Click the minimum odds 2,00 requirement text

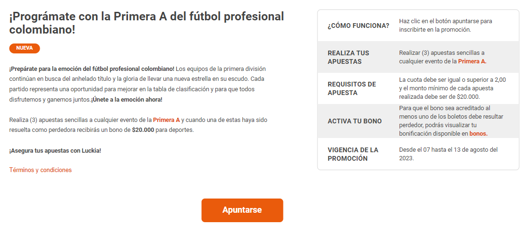click(x=452, y=80)
